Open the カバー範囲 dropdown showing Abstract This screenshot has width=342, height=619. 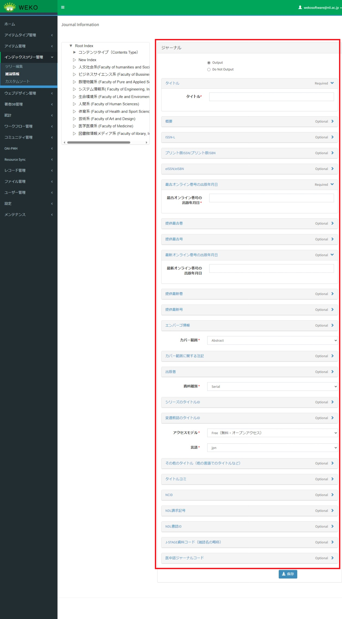[272, 340]
